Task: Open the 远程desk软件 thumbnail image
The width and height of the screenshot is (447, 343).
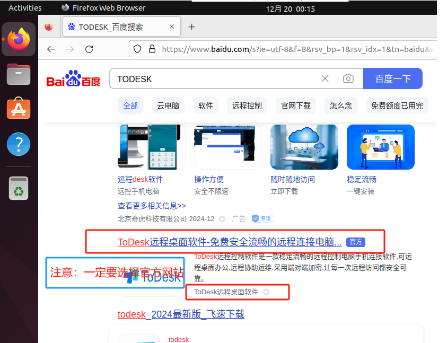Action: click(151, 147)
